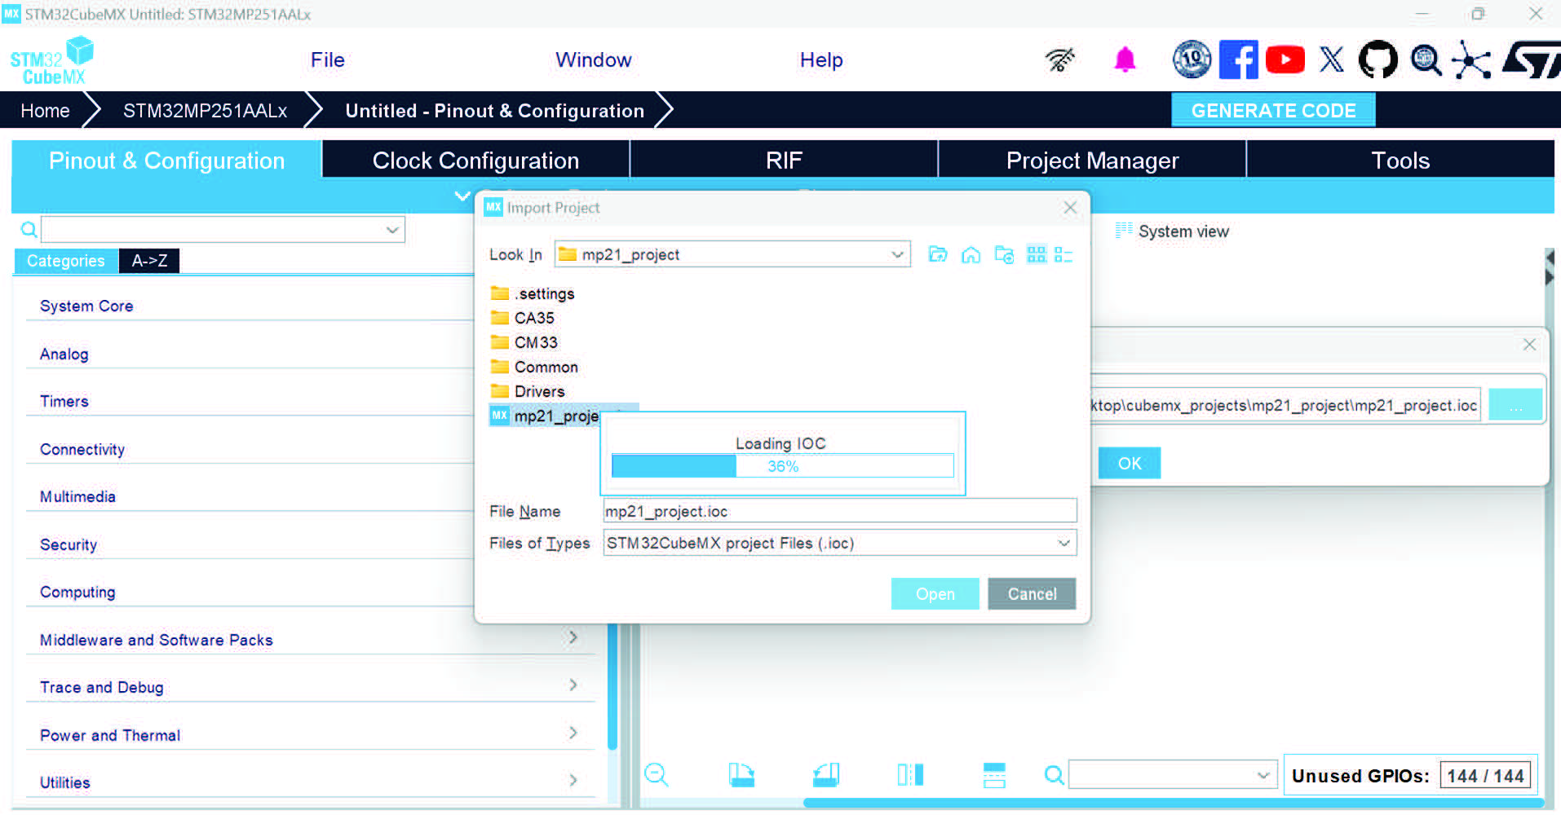Cancel the Import Project dialog
This screenshot has height=815, width=1561.
[1032, 594]
